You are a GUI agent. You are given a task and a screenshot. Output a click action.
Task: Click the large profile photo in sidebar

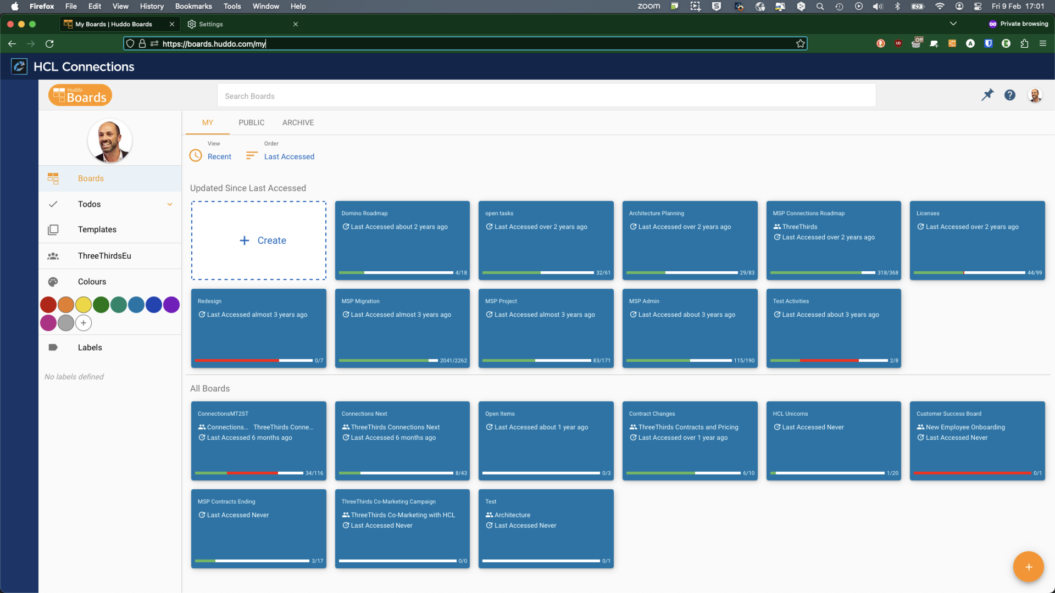pyautogui.click(x=110, y=141)
